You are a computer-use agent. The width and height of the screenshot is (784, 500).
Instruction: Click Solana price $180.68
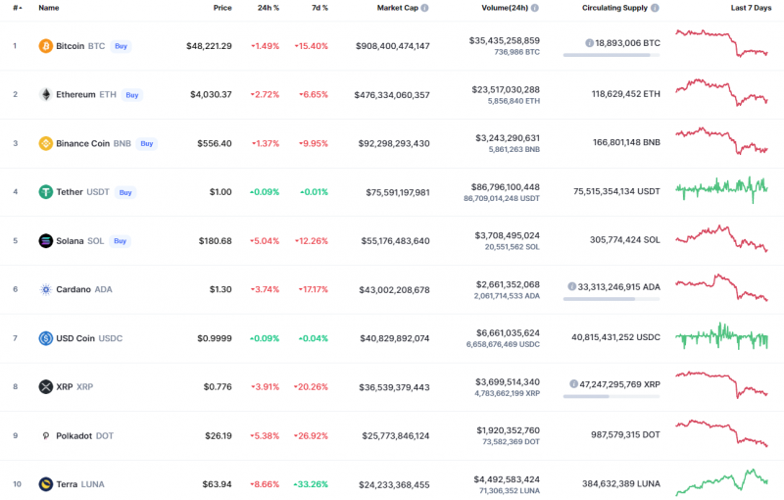pyautogui.click(x=215, y=241)
